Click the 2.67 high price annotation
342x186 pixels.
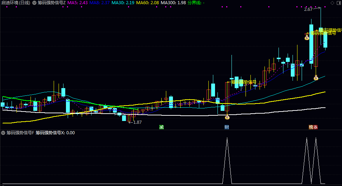click(308, 9)
